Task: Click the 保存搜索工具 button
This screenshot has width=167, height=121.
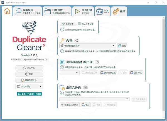Action: (x=108, y=73)
